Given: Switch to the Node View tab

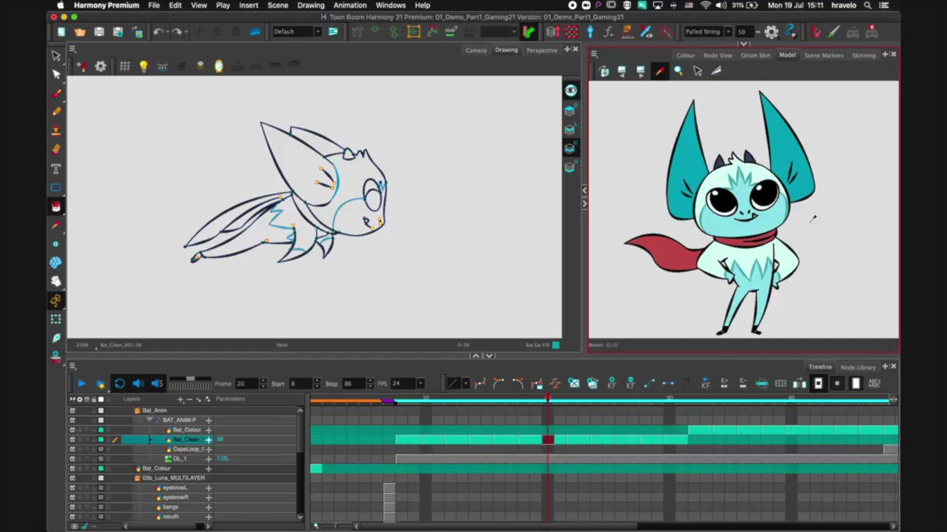Looking at the screenshot, I should coord(717,55).
